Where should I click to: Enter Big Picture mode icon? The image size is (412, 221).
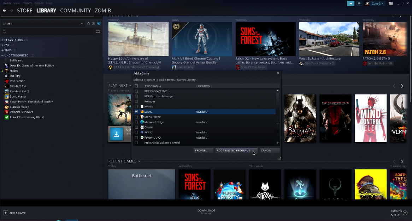pos(391,4)
